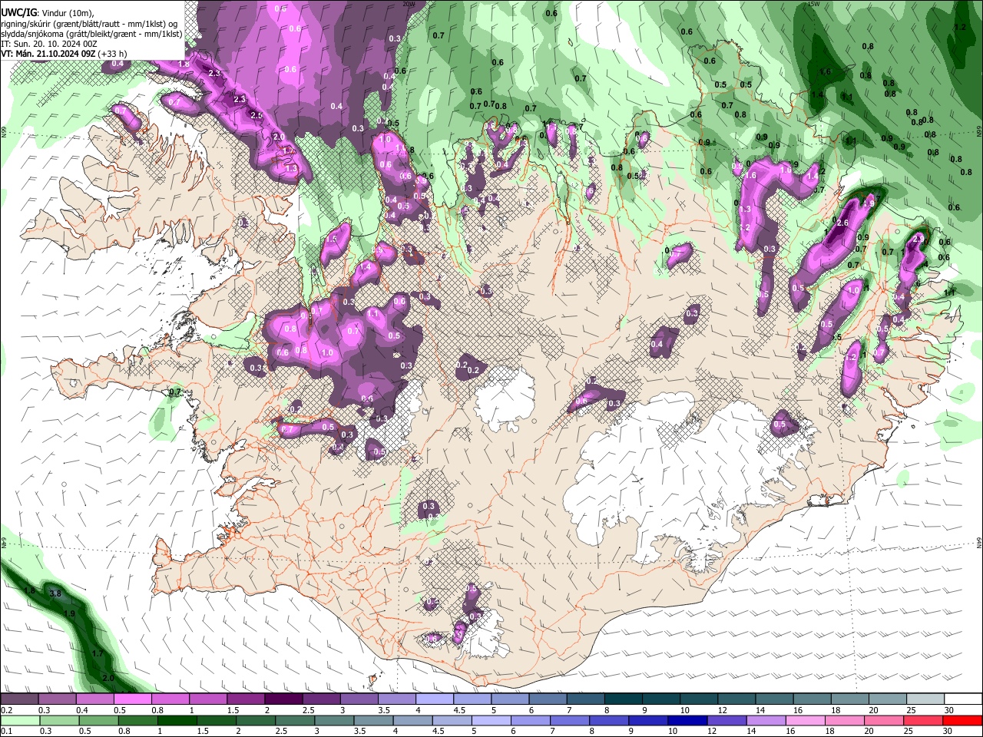Click the '0.2' label on the snow scale

coord(7,710)
